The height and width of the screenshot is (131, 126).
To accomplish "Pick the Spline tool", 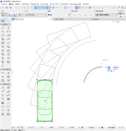I will pos(3,110).
